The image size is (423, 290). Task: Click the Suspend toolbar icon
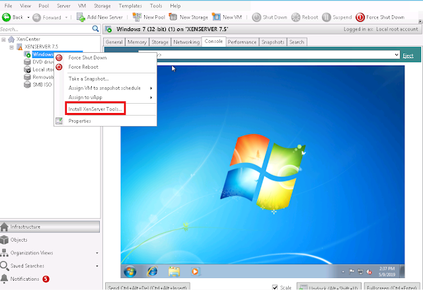point(327,17)
